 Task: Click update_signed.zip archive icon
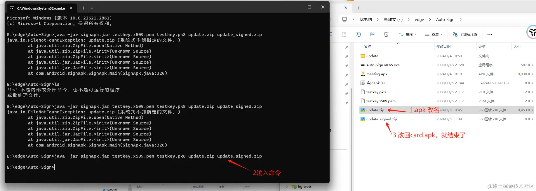[363, 119]
